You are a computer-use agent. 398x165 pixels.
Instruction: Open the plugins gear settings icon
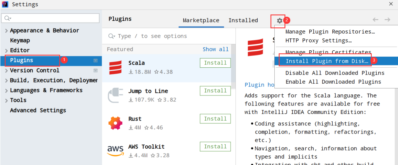(280, 20)
